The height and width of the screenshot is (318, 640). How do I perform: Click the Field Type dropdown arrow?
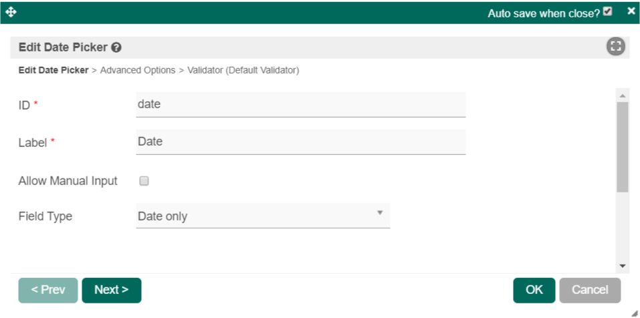(379, 213)
